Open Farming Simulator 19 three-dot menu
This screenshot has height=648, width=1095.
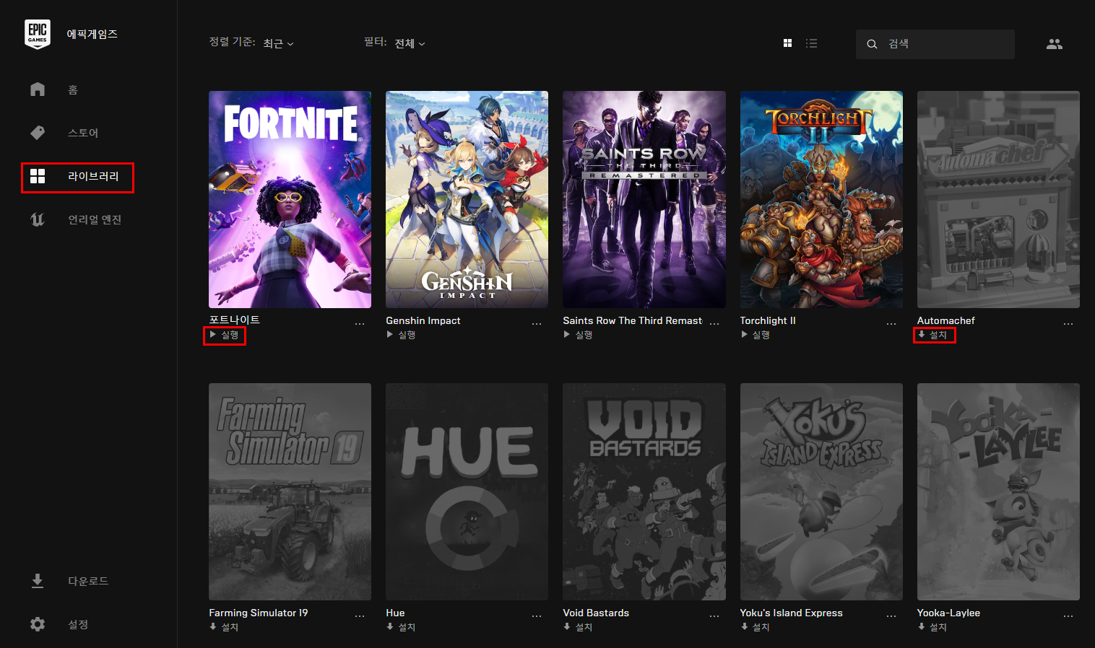(x=360, y=616)
